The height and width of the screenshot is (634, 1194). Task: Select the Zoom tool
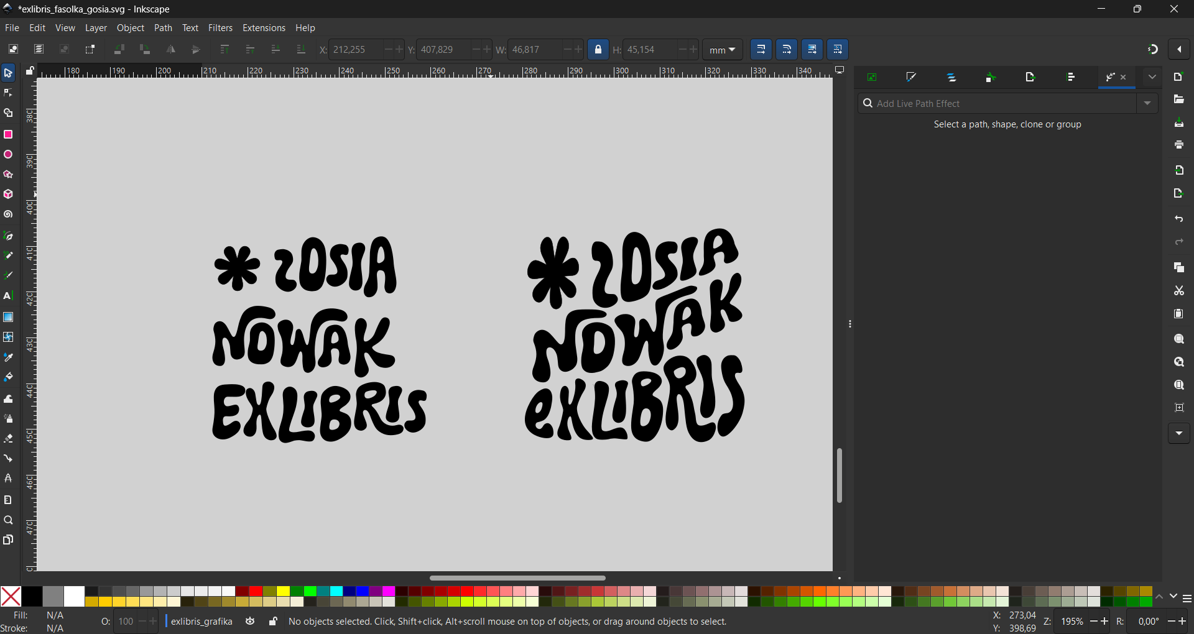[8, 520]
